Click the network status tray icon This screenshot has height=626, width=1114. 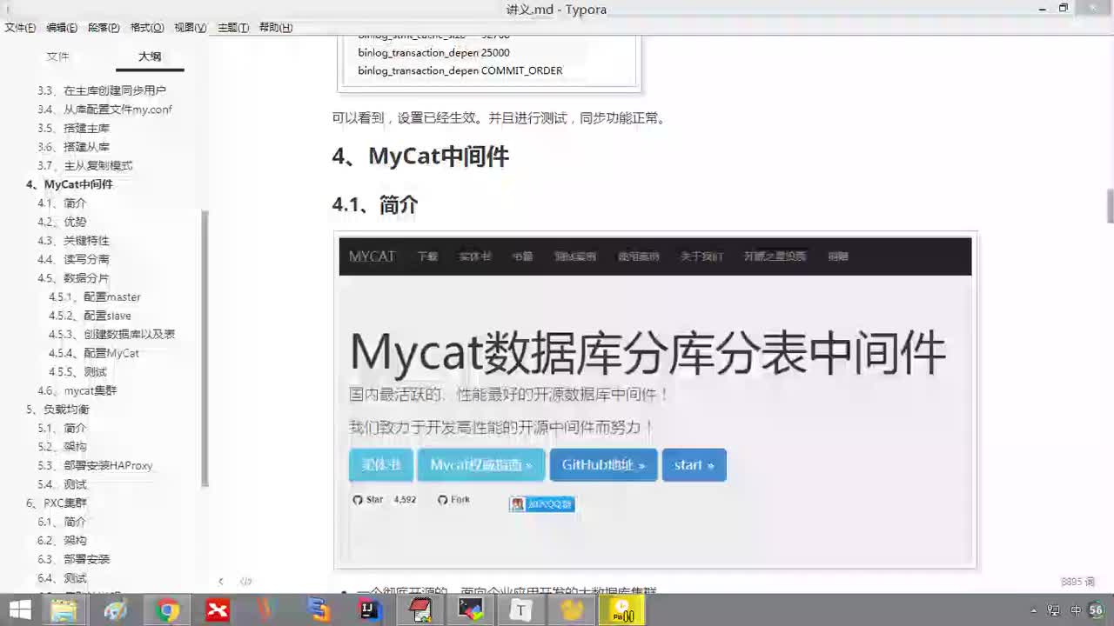click(x=1055, y=611)
